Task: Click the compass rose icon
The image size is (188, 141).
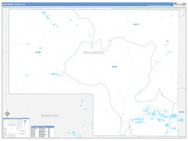Action: [x=7, y=114]
